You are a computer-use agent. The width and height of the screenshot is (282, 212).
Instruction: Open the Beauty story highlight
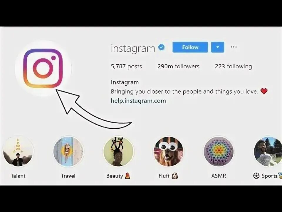click(x=118, y=151)
